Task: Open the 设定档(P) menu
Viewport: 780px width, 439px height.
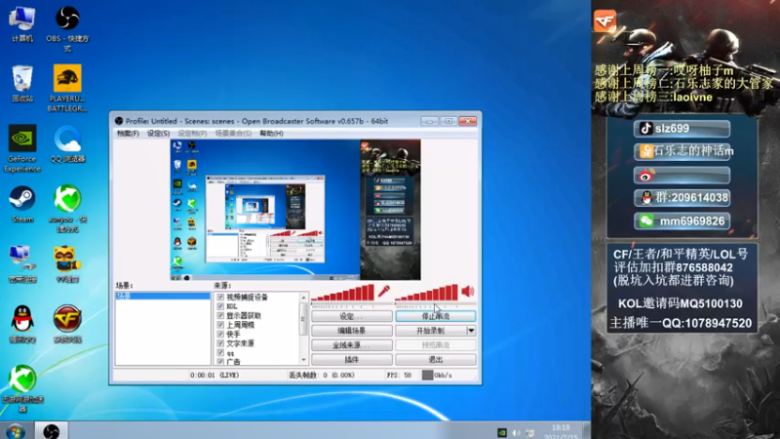Action: [192, 134]
